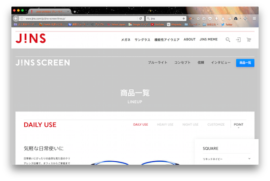The width and height of the screenshot is (270, 181).
Task: Switch to the CUSTOMIZE tab
Action: (216, 124)
